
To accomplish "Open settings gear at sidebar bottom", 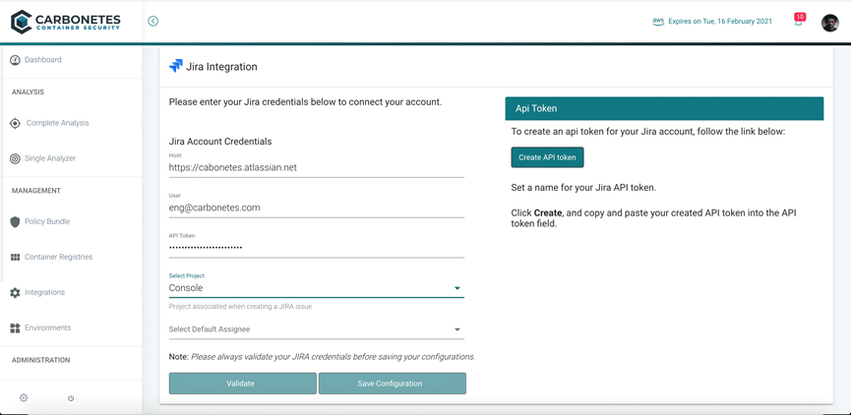I will (24, 397).
